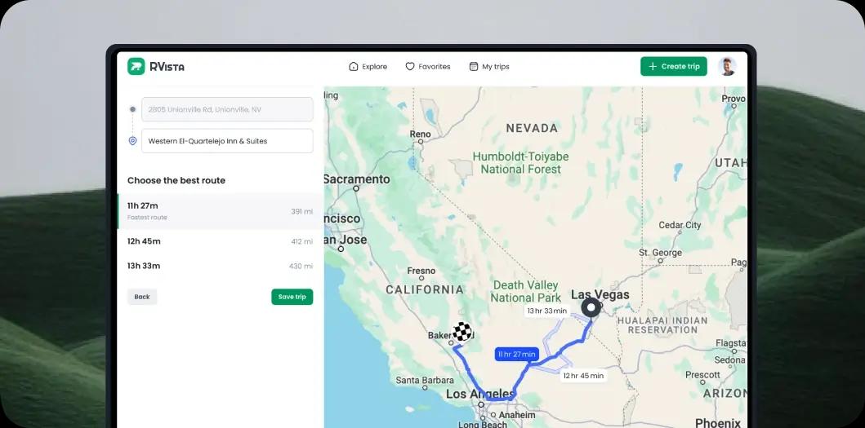Click the plus icon in Create trip
Viewport: 865px width, 428px height.
653,67
